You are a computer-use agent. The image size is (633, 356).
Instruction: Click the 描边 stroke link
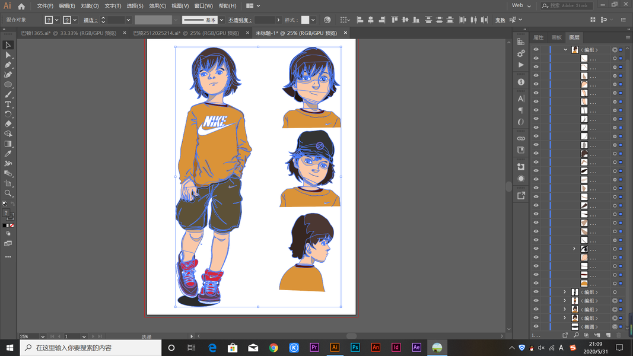point(90,20)
